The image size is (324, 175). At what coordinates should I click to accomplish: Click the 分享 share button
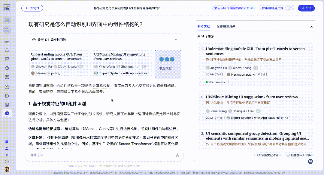click(x=306, y=8)
